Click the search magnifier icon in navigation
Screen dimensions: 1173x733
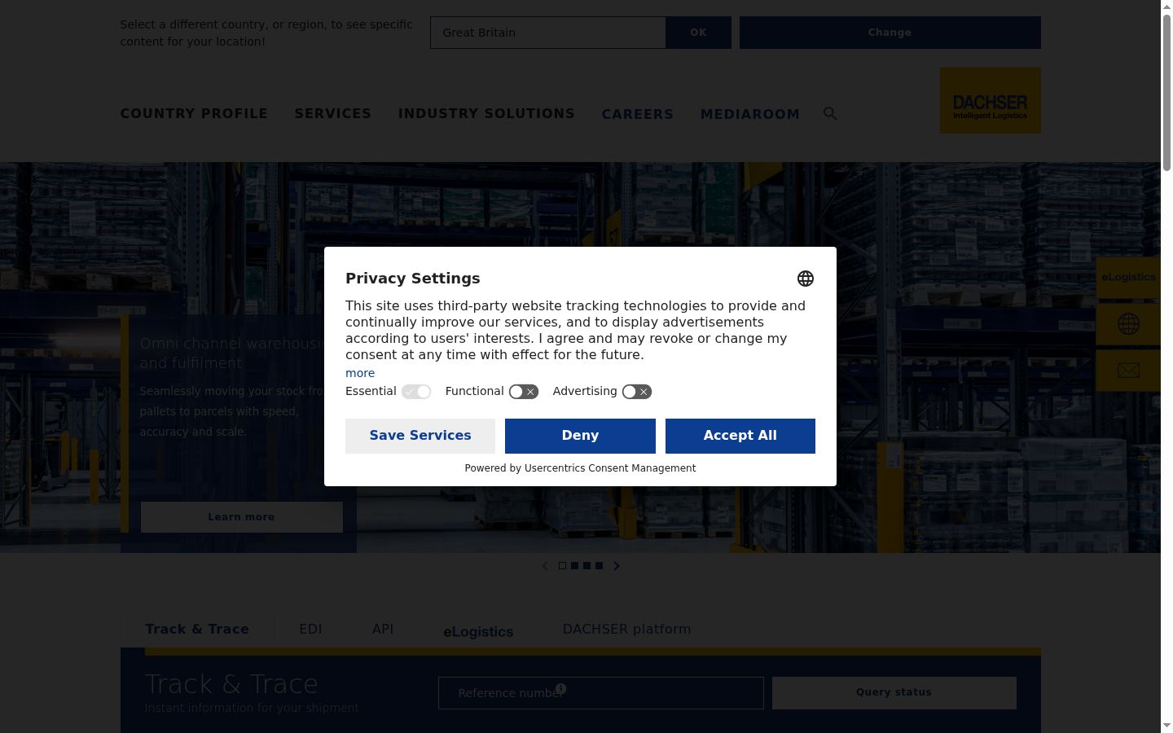click(830, 113)
